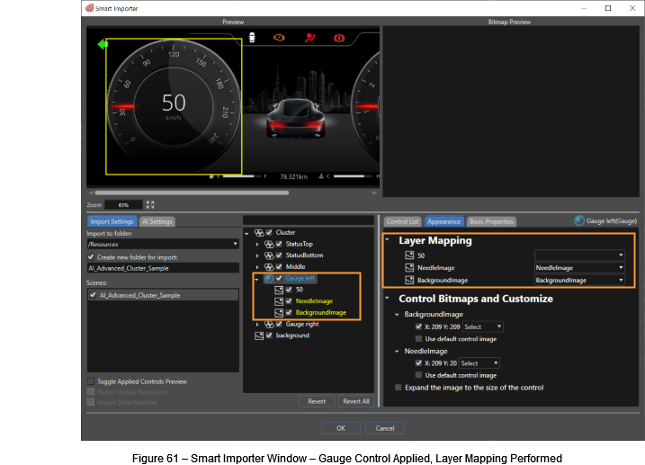Click the Revert All button
Screen dimensions: 645x465
pyautogui.click(x=356, y=401)
